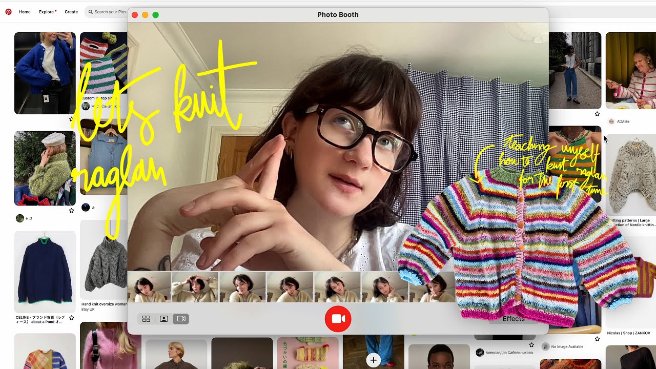Click the Pinterest logo icon

pyautogui.click(x=8, y=12)
